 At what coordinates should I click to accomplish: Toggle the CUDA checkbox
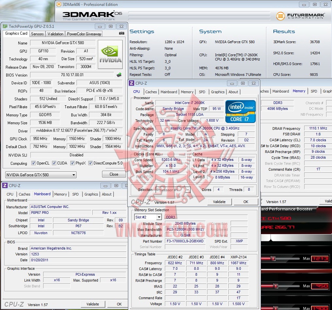(54, 163)
